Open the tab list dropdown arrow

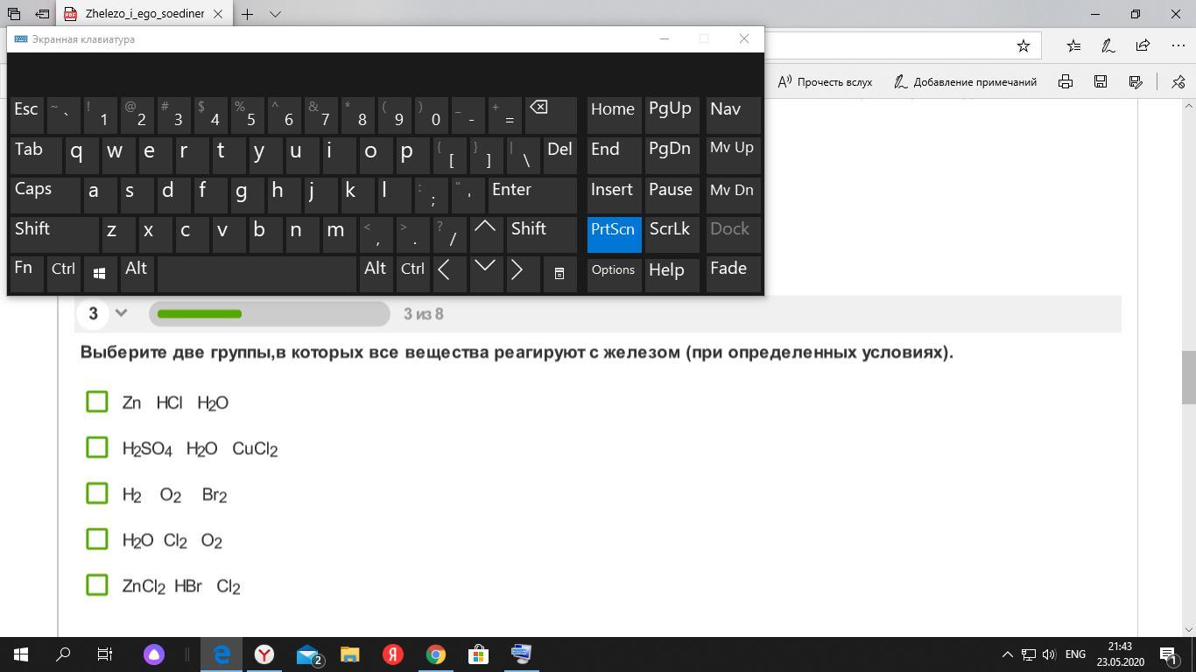275,14
